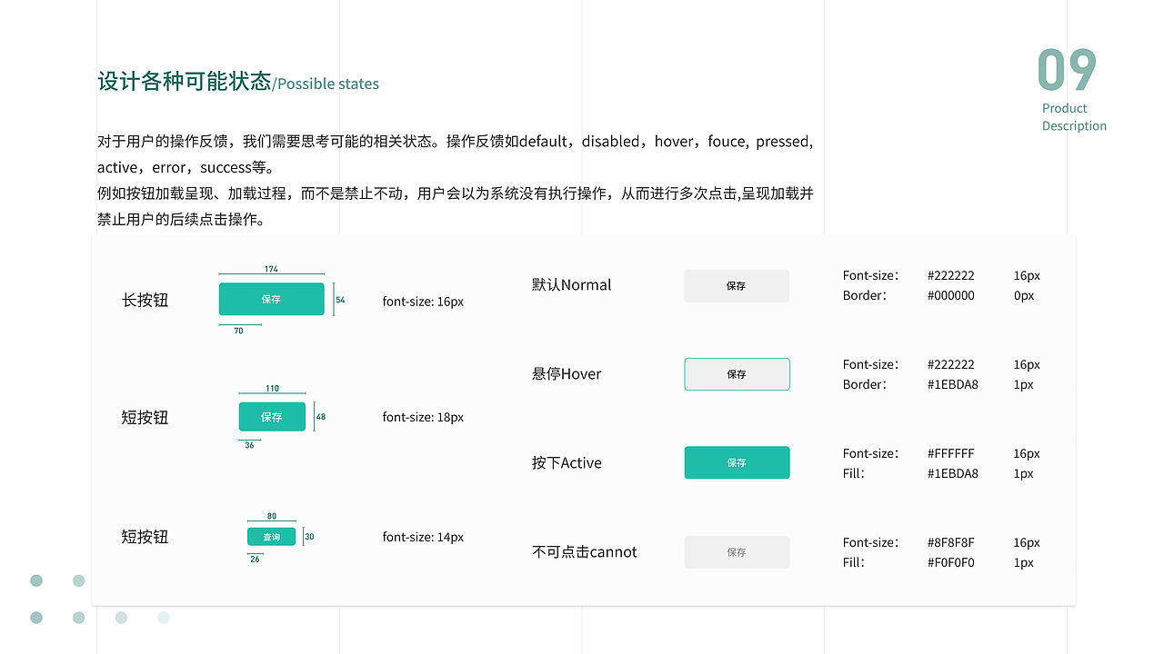Select the small 查询 button

point(271,536)
